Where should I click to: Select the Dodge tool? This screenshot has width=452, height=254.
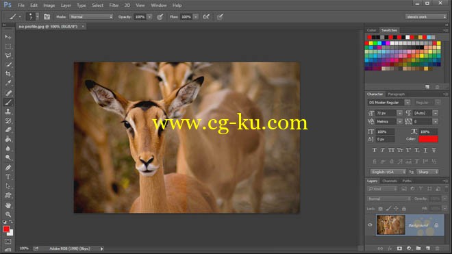8,157
